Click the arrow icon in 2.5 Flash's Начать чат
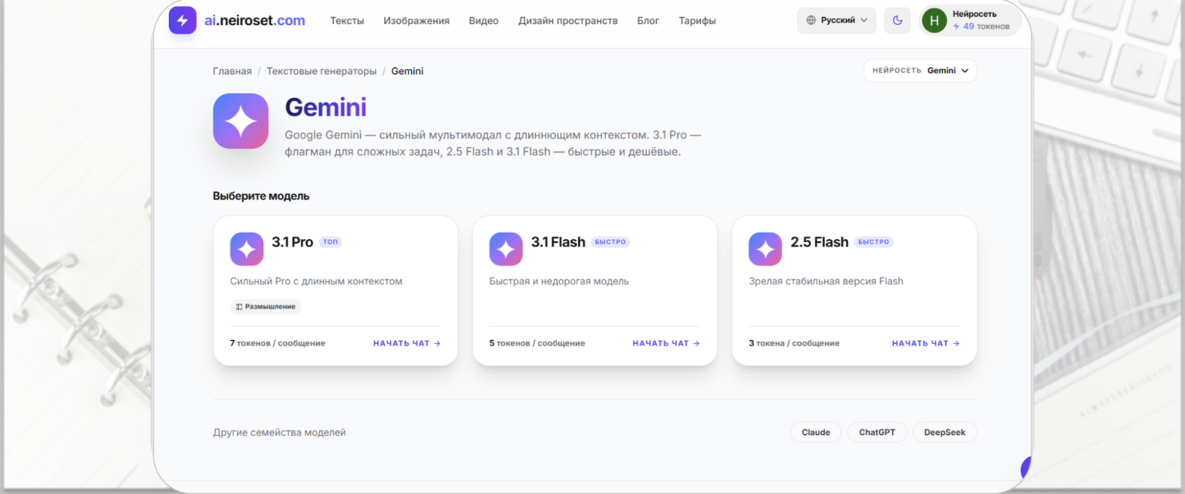 coord(956,343)
